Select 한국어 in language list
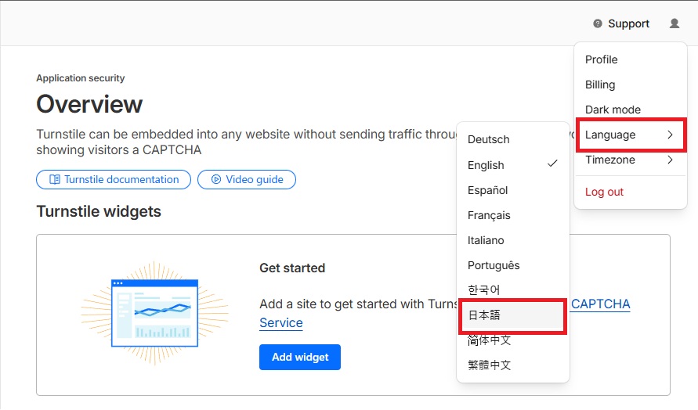This screenshot has height=410, width=698. (484, 290)
